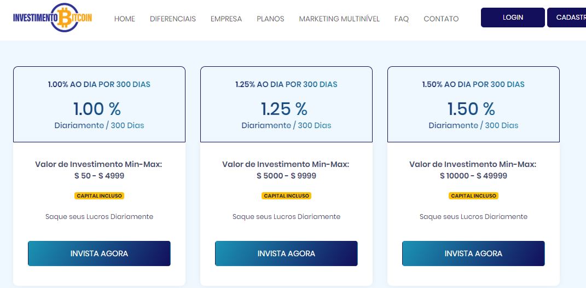Click the LOGIN button
The width and height of the screenshot is (586, 288).
pos(513,18)
